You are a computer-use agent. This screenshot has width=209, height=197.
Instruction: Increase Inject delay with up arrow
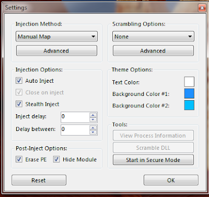point(93,115)
